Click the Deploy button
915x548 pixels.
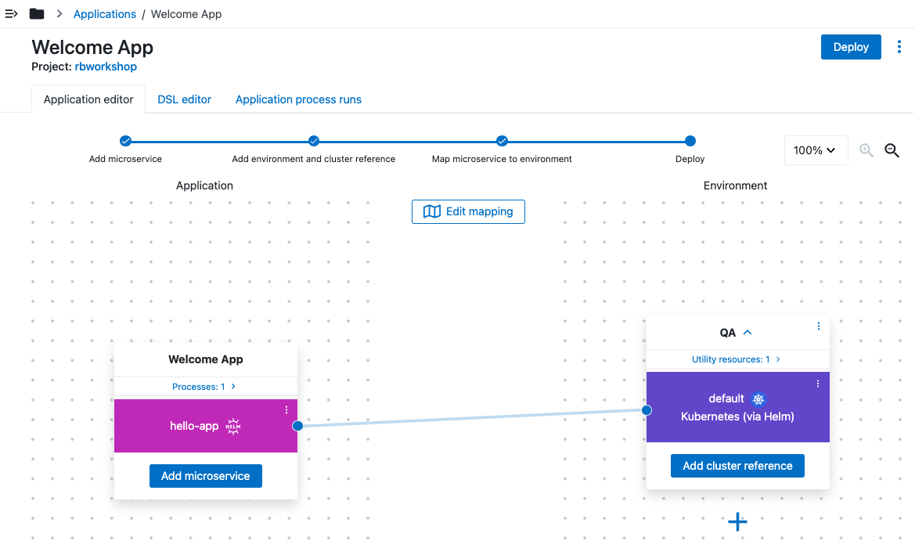851,47
